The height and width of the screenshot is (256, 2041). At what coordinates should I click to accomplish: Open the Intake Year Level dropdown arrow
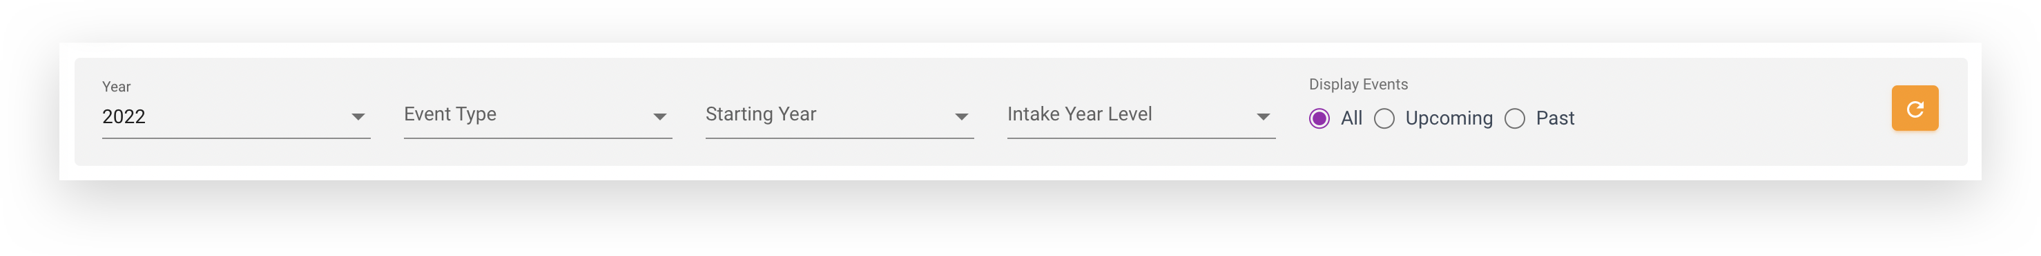(1263, 117)
